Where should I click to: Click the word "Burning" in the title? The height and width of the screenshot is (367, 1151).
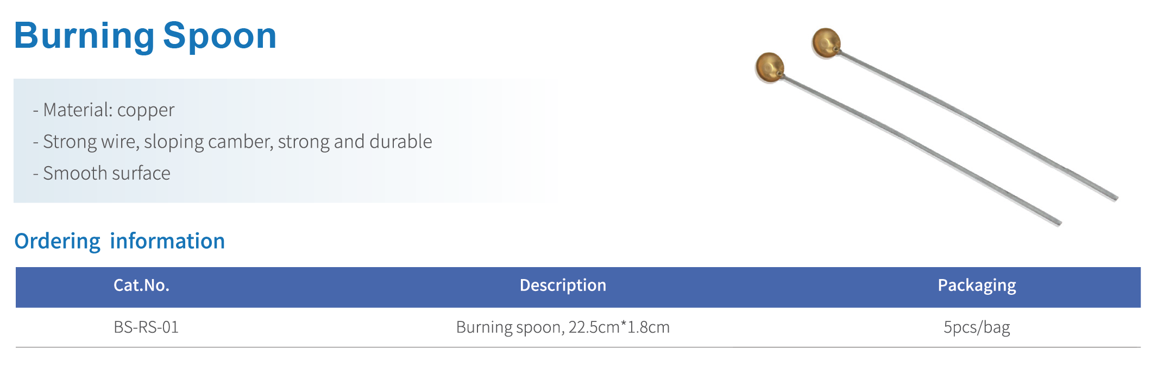84,36
